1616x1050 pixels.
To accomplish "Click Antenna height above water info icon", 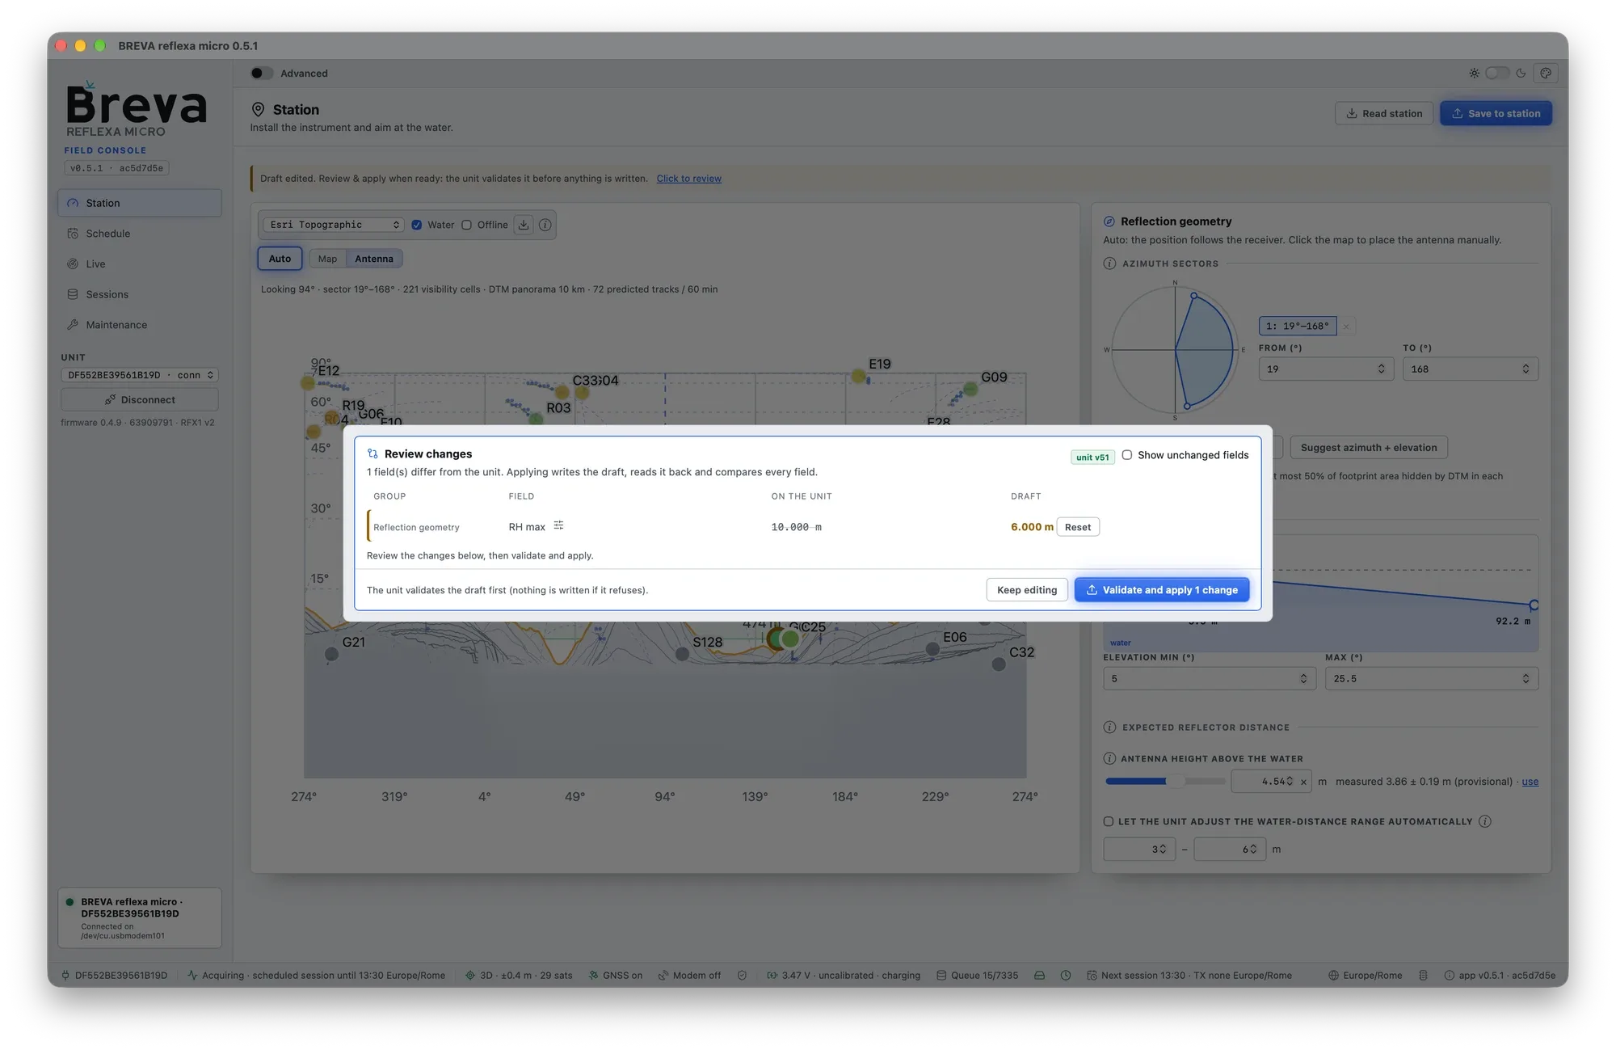I will click(x=1109, y=758).
